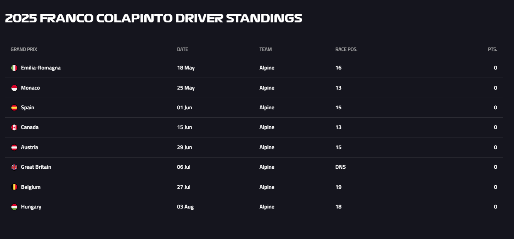Click the Spanish flag icon
The width and height of the screenshot is (514, 239).
[14, 108]
